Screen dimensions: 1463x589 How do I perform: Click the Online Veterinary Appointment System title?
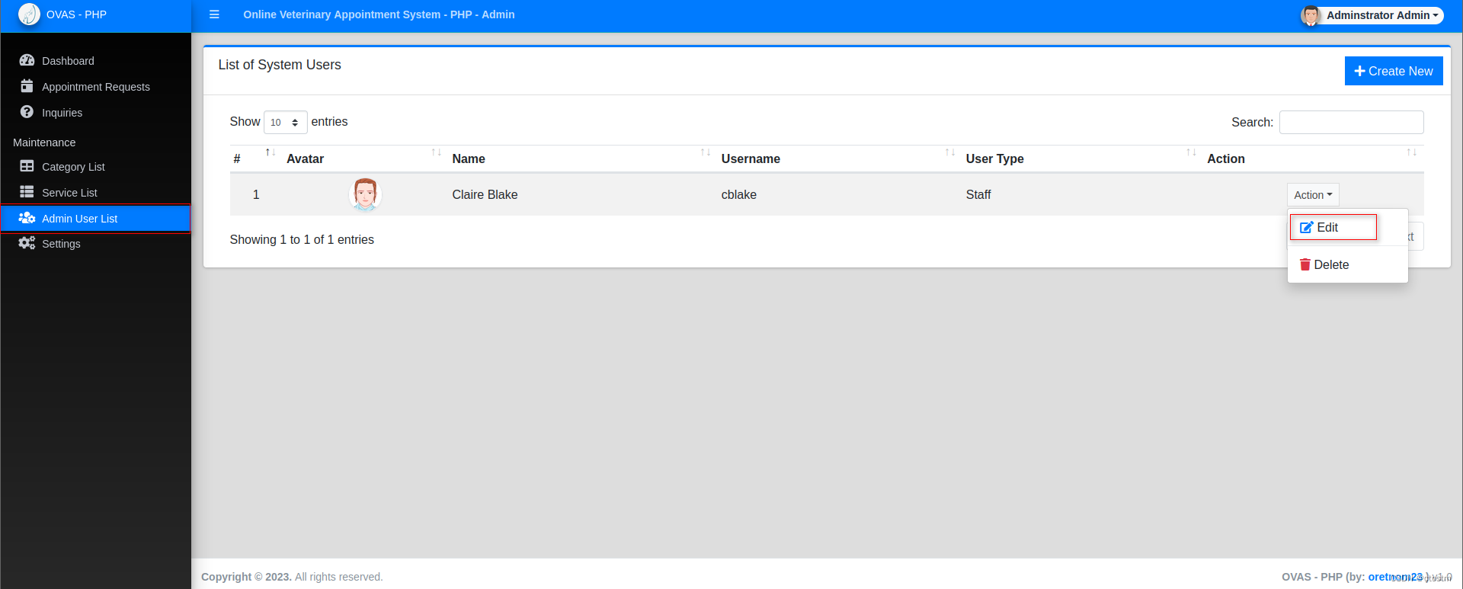379,14
